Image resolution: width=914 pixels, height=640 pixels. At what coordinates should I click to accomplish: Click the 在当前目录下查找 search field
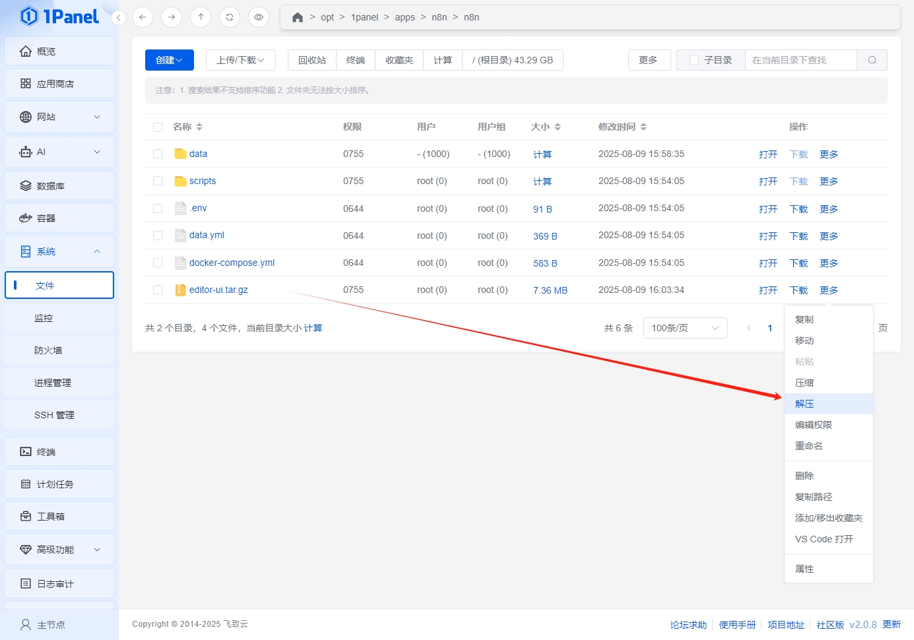(x=801, y=60)
